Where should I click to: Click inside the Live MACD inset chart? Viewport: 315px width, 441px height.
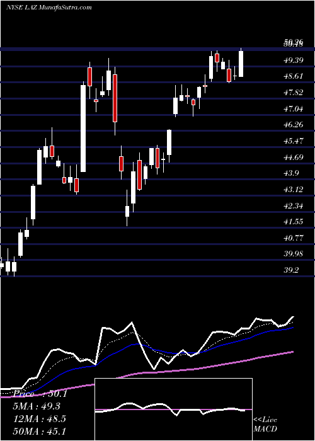(173, 409)
